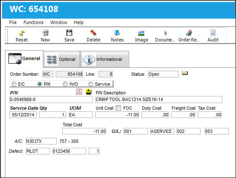Click the yellow ESD warning icon
Viewport: 236px width, 178px height.
[x=88, y=91]
